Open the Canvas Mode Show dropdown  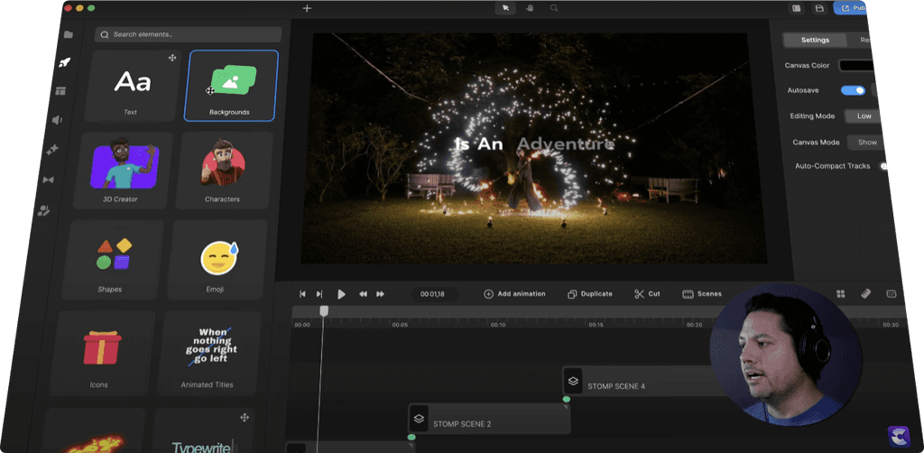coord(866,143)
